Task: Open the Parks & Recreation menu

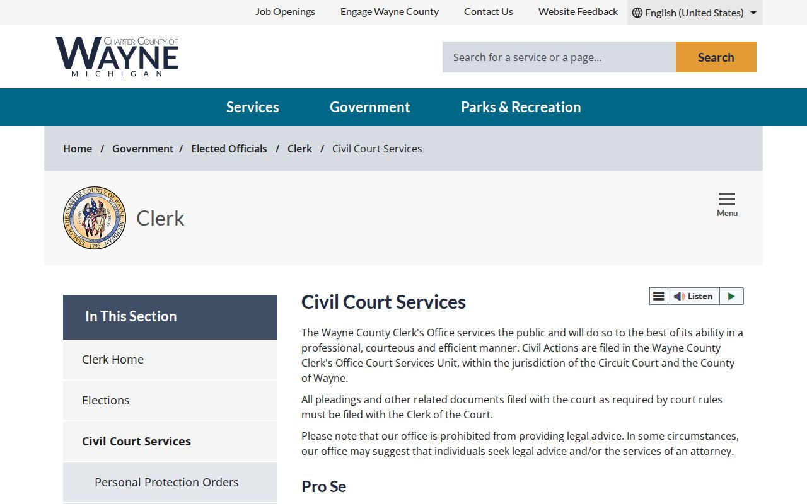Action: pos(521,107)
